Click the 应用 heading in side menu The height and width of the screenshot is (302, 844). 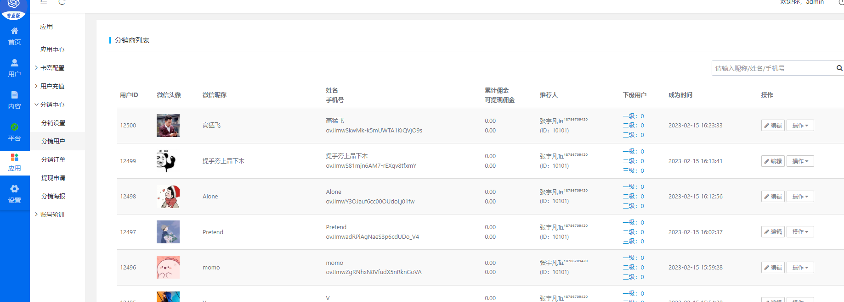[x=46, y=27]
